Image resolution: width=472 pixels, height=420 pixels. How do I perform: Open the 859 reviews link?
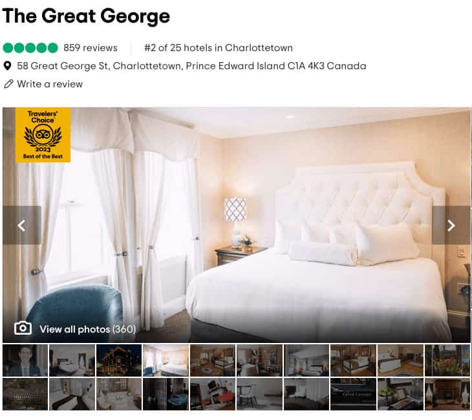(x=91, y=48)
